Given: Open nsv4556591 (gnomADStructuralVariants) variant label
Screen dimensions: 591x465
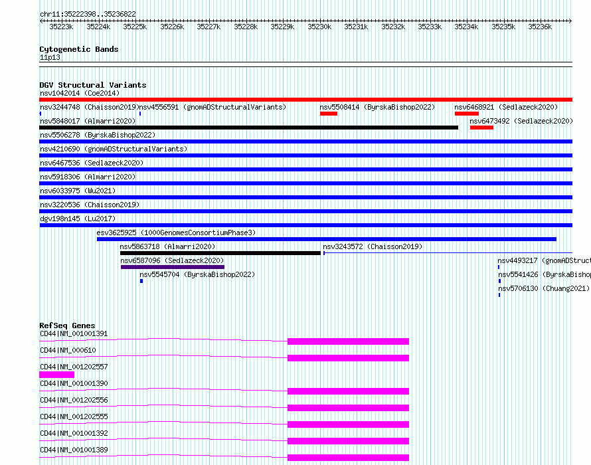Looking at the screenshot, I should 213,107.
